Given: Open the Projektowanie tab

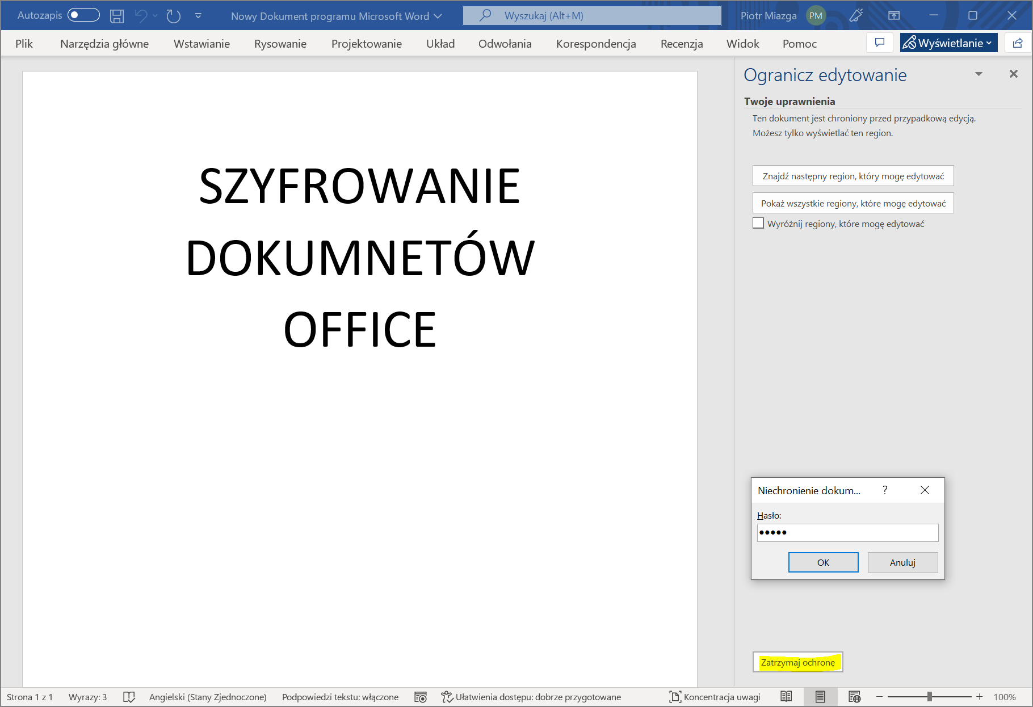Looking at the screenshot, I should pos(367,44).
